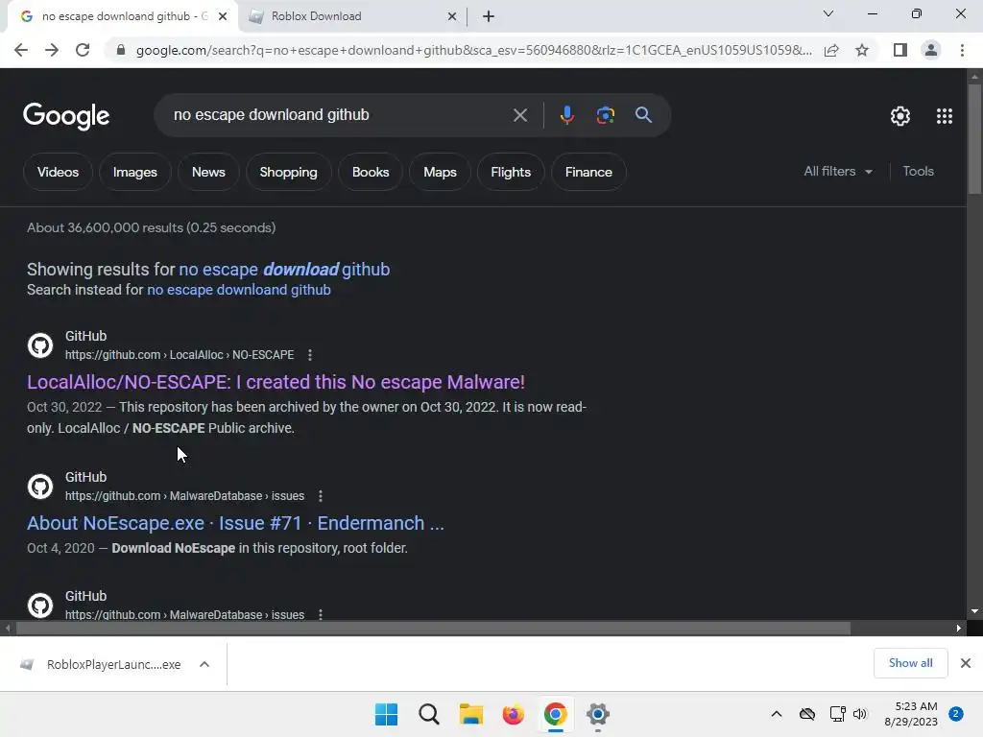This screenshot has height=737, width=983.
Task: Click corrected query no escape download github
Action: point(284,270)
